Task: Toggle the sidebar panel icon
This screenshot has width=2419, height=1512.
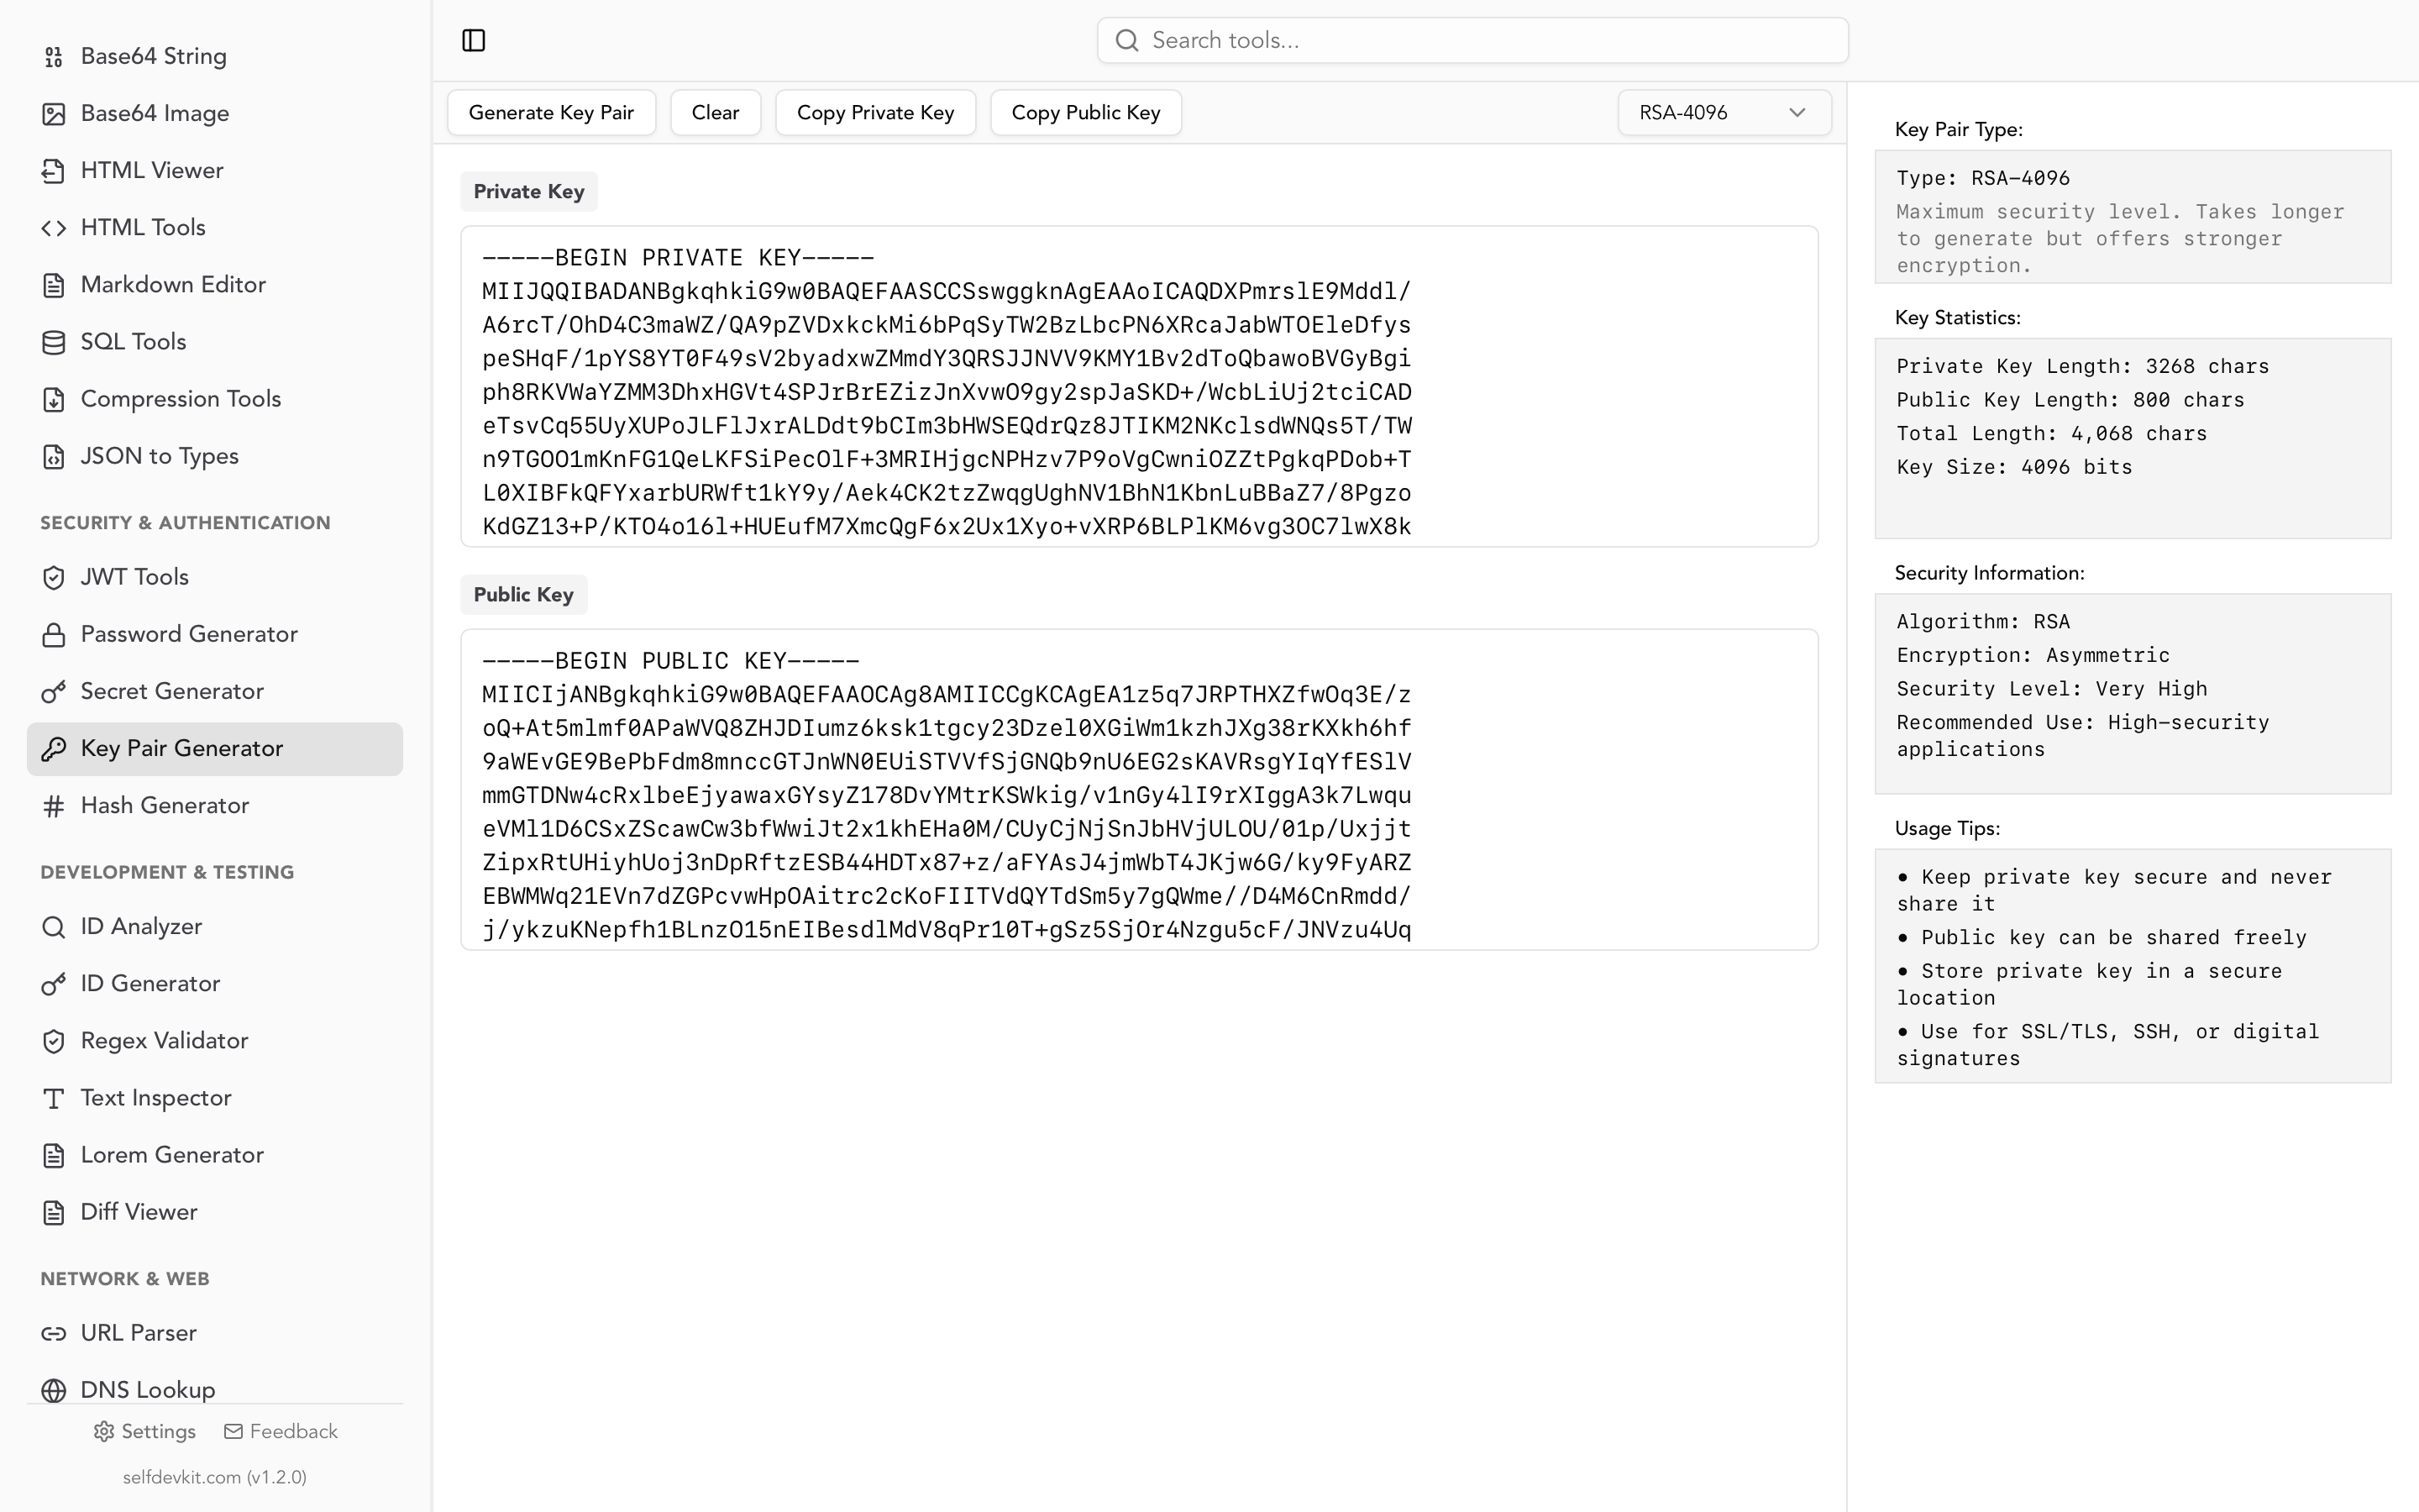Action: click(x=474, y=40)
